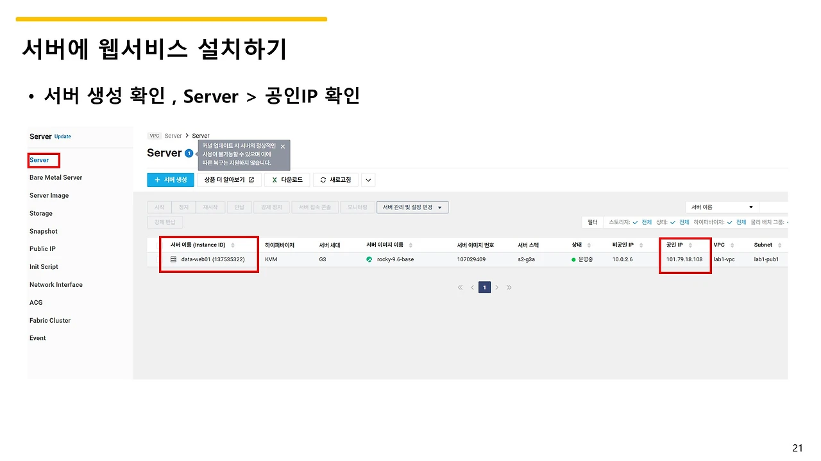This screenshot has height=461, width=821.
Task: Open Server Image in sidebar
Action: coord(49,195)
